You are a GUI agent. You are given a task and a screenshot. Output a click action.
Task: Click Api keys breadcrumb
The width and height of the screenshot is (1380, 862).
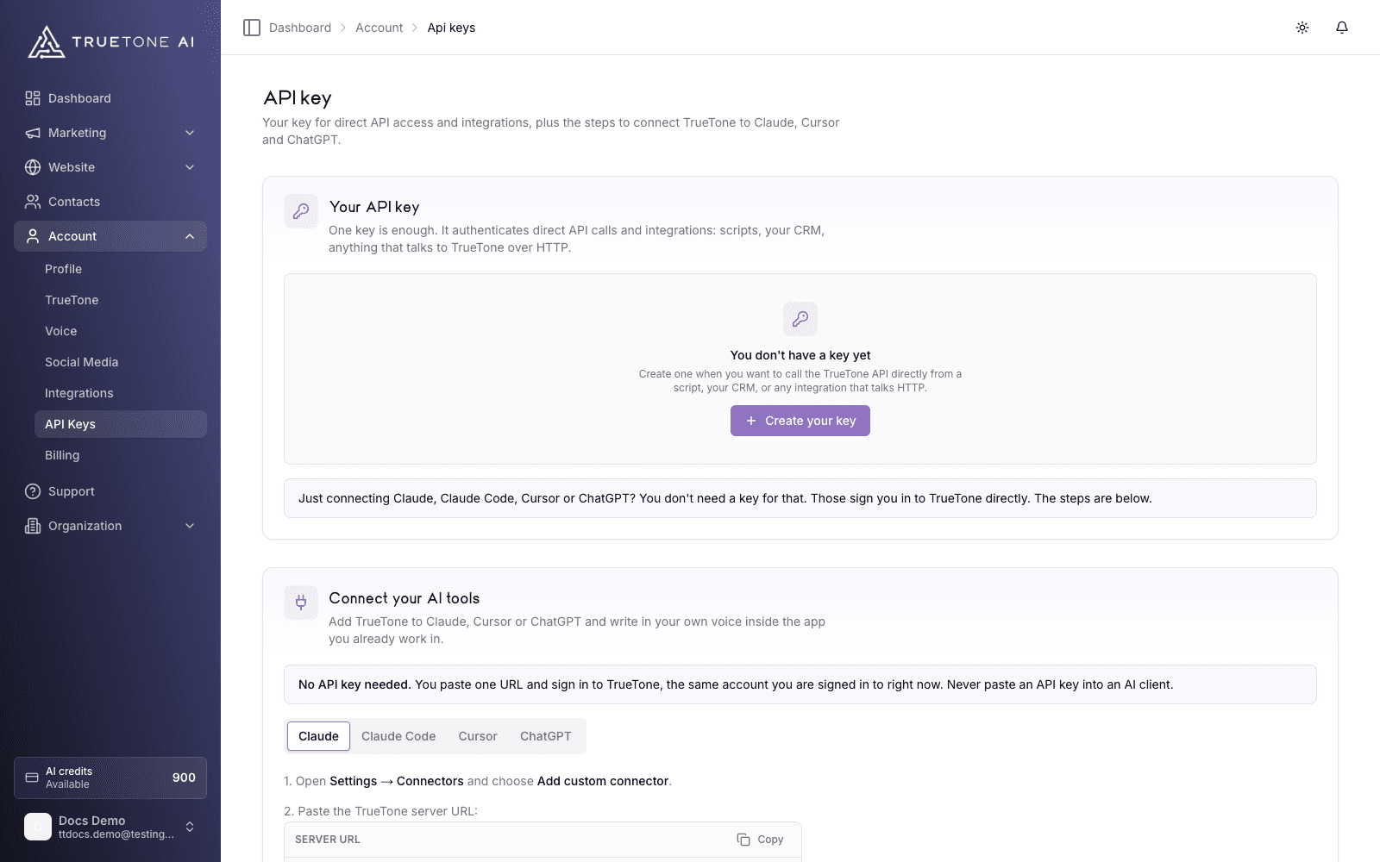(x=451, y=28)
